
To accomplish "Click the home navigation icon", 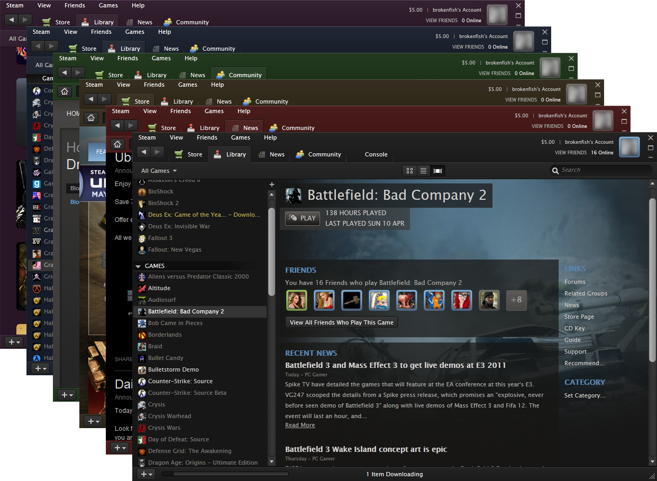I will (117, 143).
